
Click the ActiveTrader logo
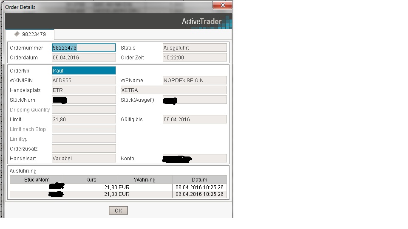click(201, 21)
